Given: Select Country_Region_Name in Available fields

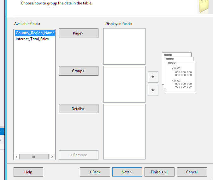Looking at the screenshot, I should tap(35, 33).
